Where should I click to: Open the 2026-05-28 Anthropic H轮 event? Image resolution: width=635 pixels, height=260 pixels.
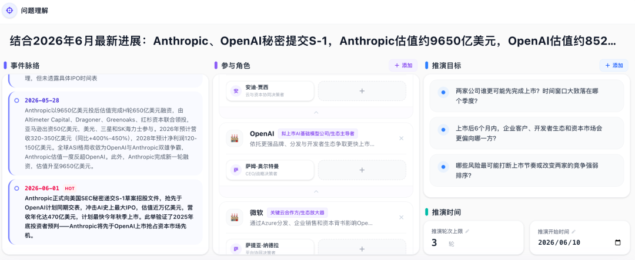click(105, 133)
